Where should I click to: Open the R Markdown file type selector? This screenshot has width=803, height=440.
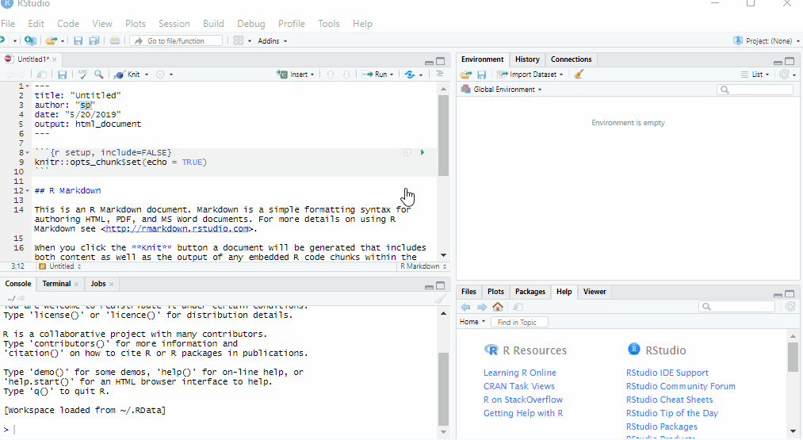[423, 266]
